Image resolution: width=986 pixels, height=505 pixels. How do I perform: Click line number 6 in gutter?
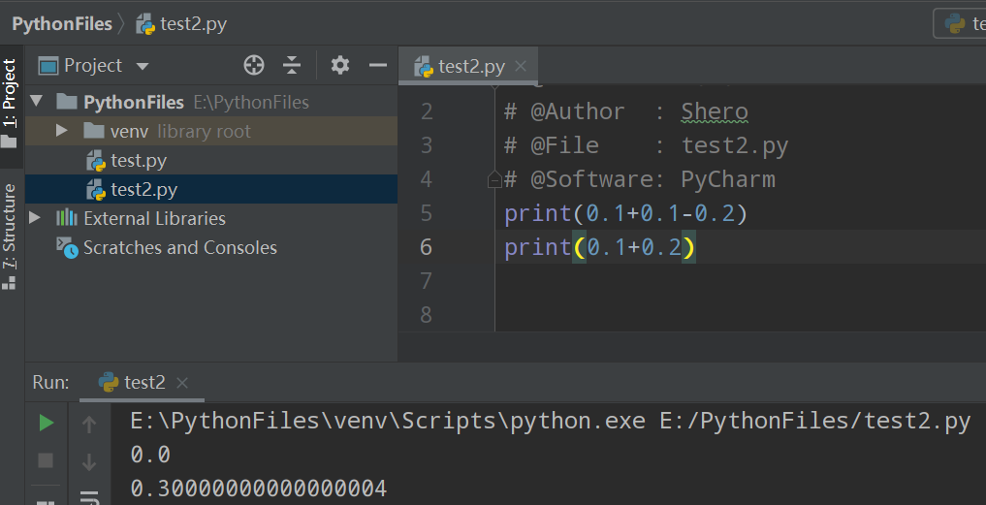[426, 247]
